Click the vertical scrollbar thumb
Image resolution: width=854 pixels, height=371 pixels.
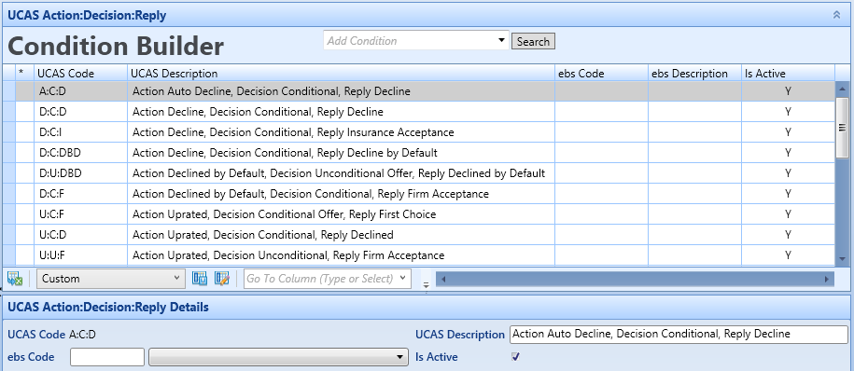click(842, 128)
